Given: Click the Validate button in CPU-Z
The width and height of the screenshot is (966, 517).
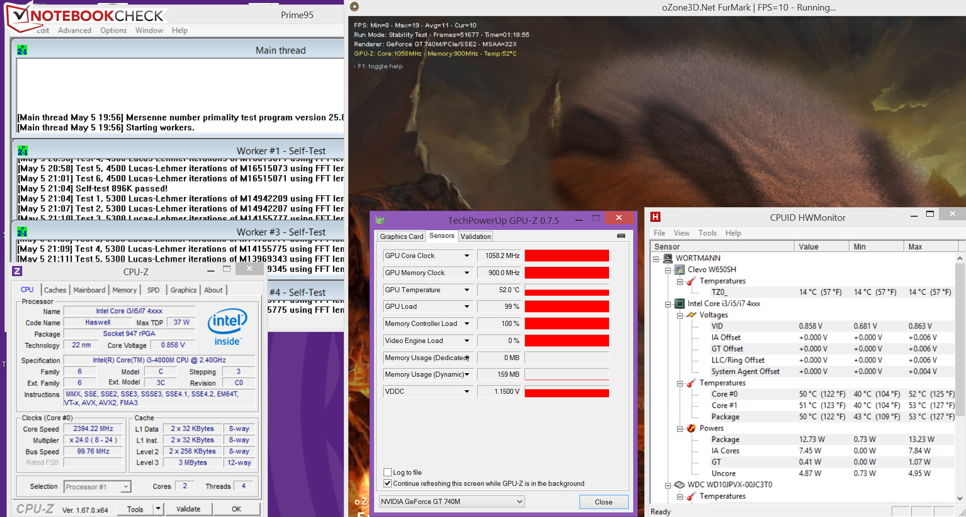Looking at the screenshot, I should [x=188, y=509].
